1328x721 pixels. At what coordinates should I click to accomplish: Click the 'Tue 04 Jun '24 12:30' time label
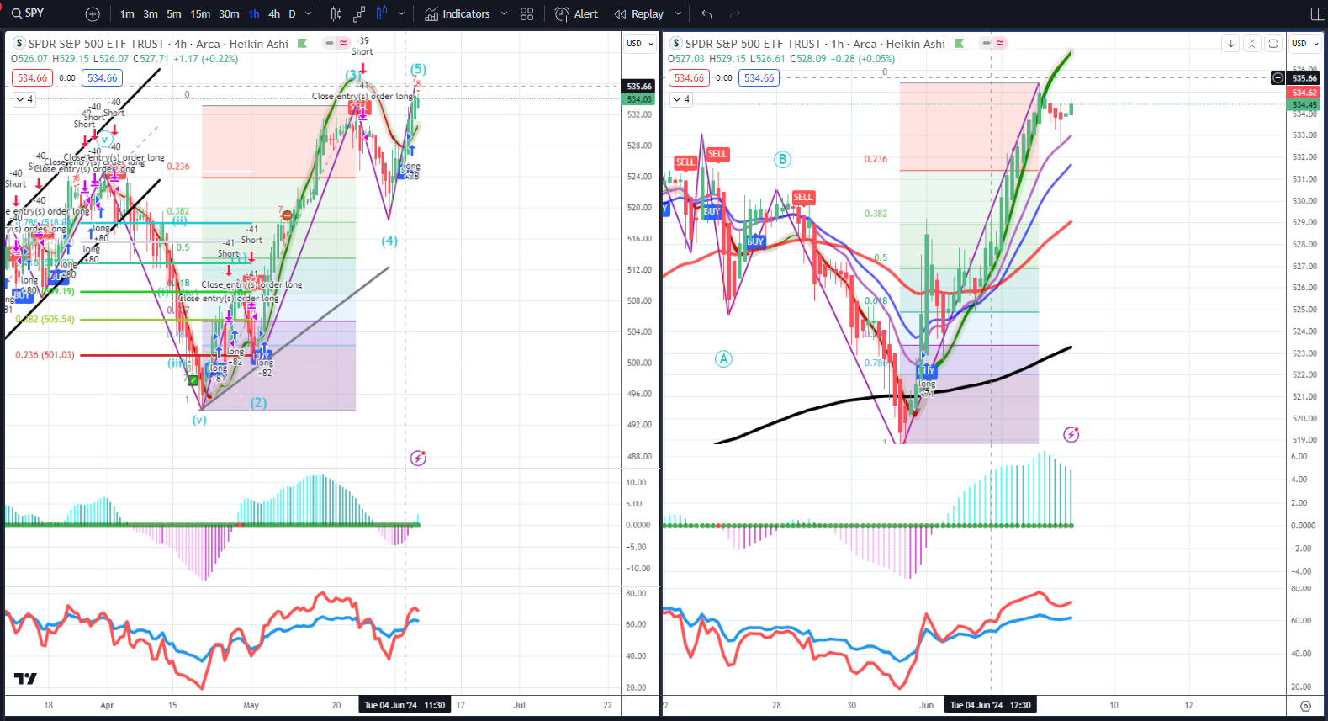click(990, 705)
